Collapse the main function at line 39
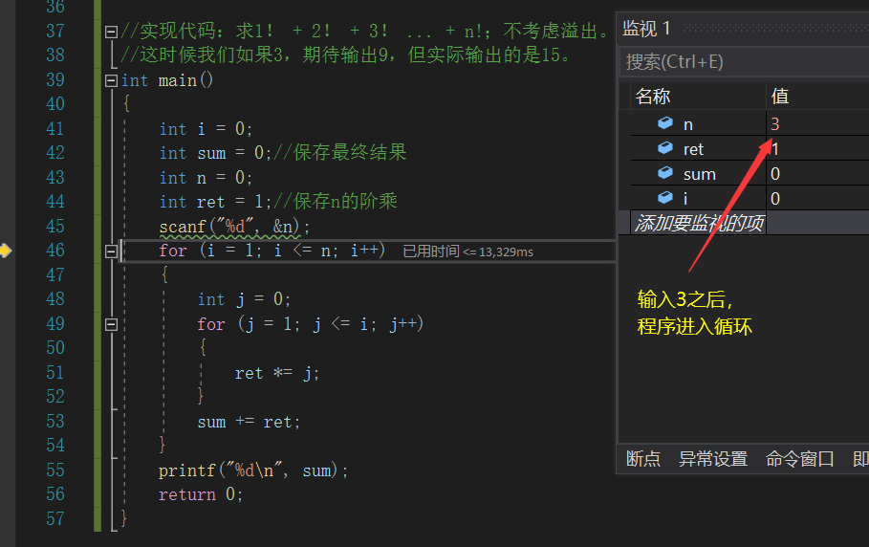 pyautogui.click(x=111, y=81)
